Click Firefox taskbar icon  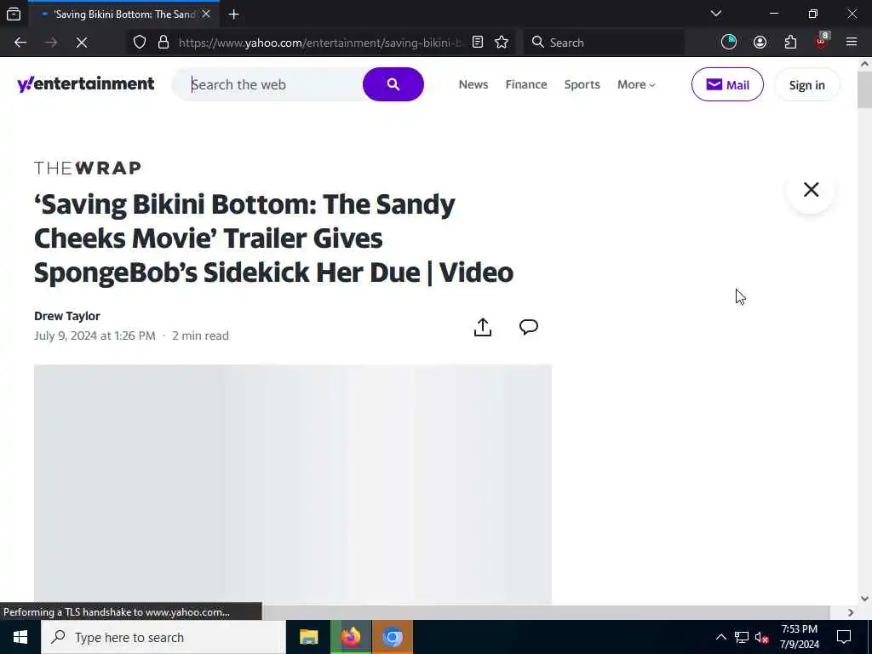click(x=351, y=637)
